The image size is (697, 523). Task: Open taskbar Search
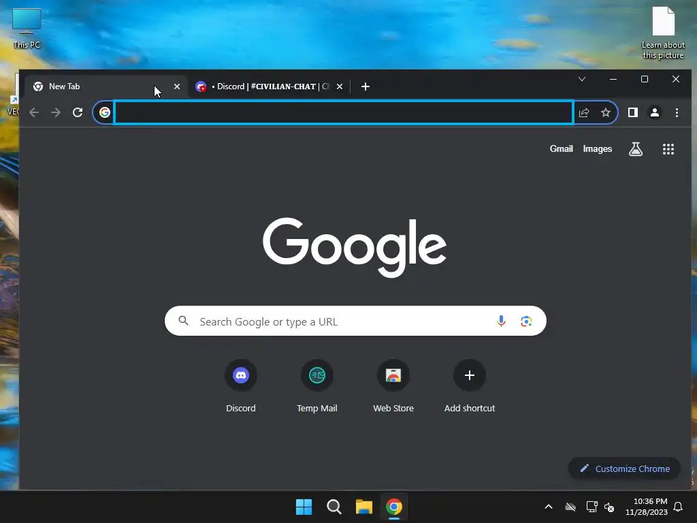334,507
